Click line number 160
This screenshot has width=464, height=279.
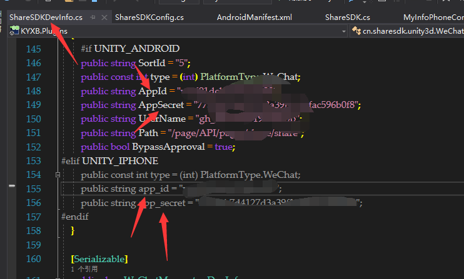tap(33, 259)
